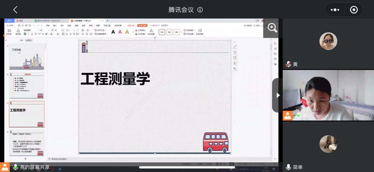
Task: Select the red letter A text color style
Action: pos(120,32)
